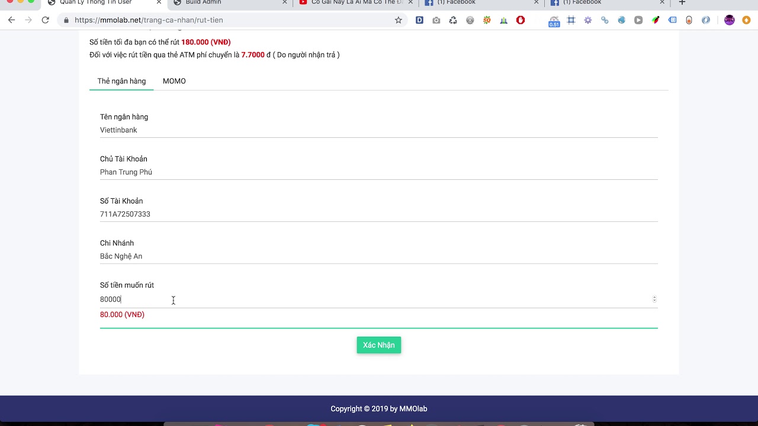The height and width of the screenshot is (426, 758).
Task: Click the 180.000 (VNĐ) maximum amount text
Action: [x=206, y=43]
